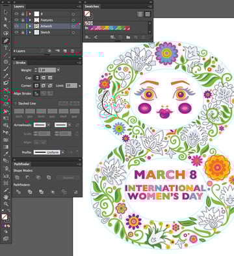Toggle the lock on the Features layer
This screenshot has width=234, height=256.
pos(23,20)
